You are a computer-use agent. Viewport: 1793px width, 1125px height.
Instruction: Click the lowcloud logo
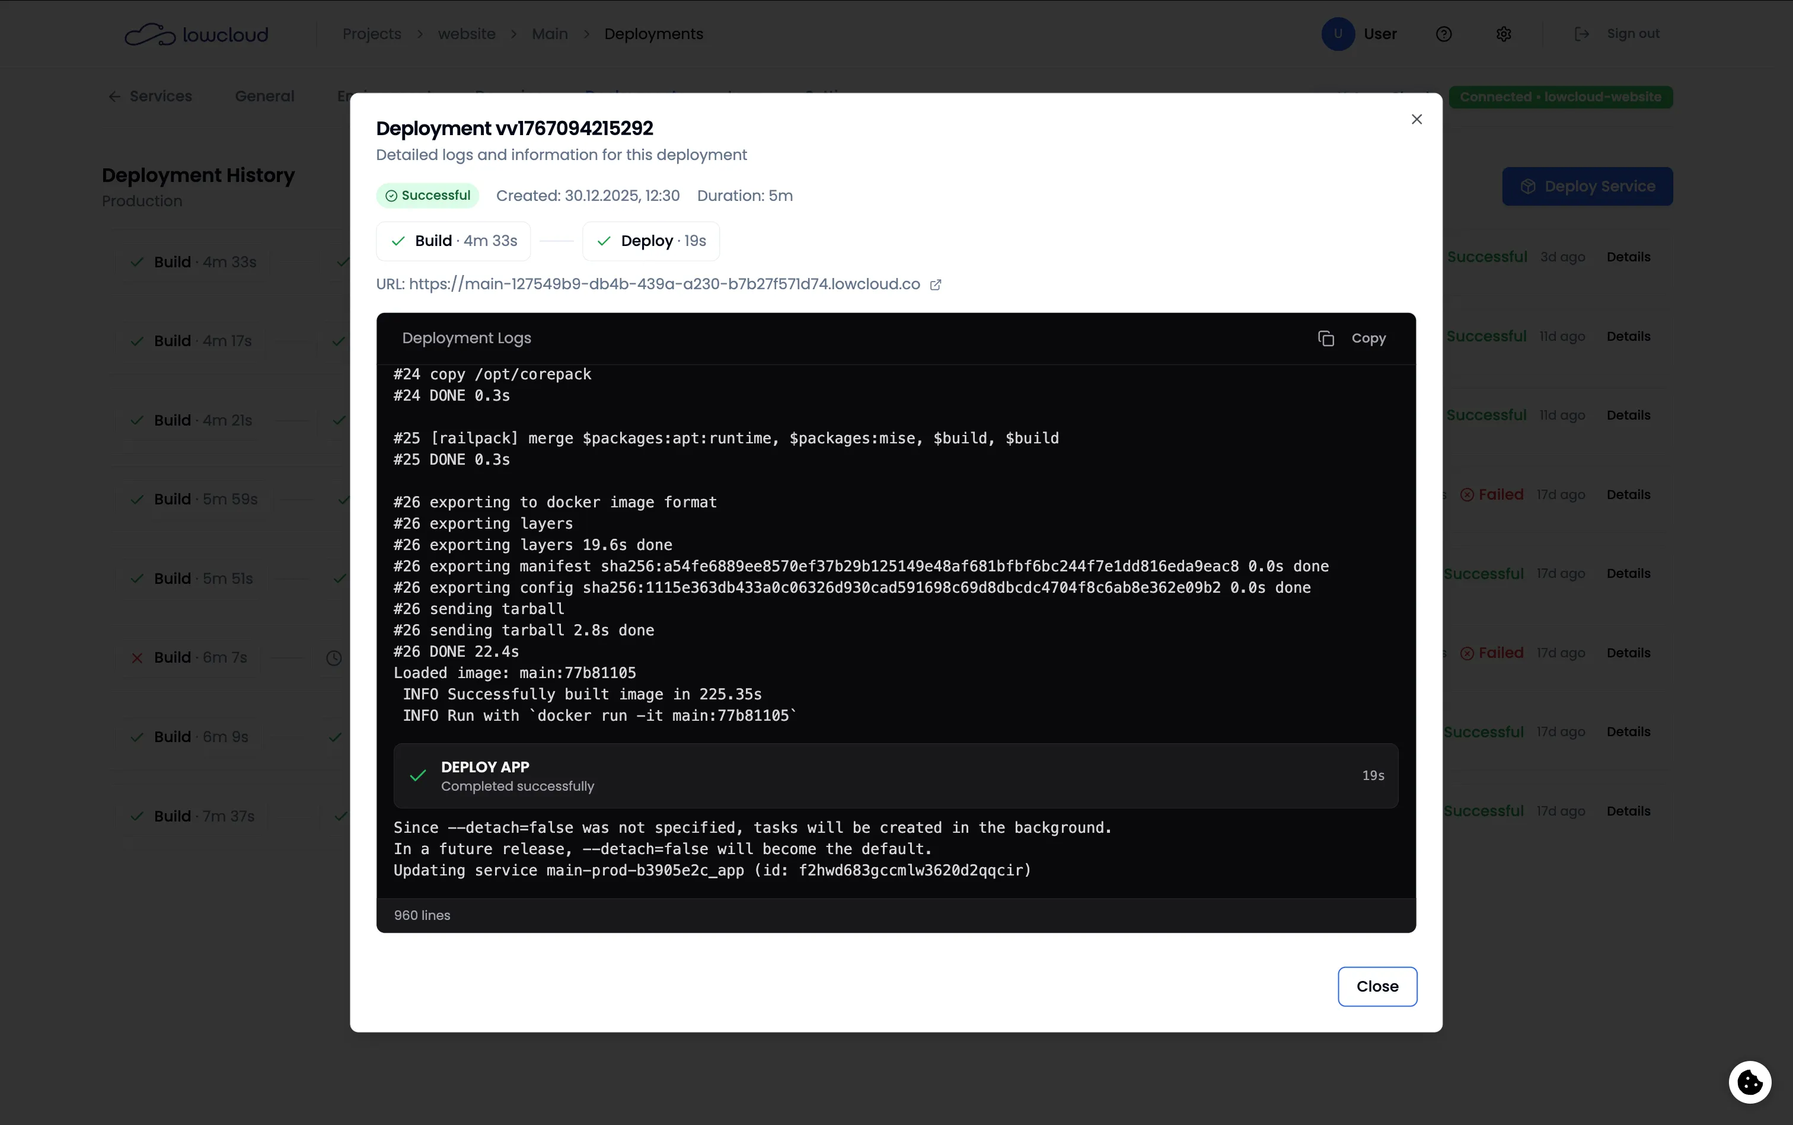click(196, 34)
